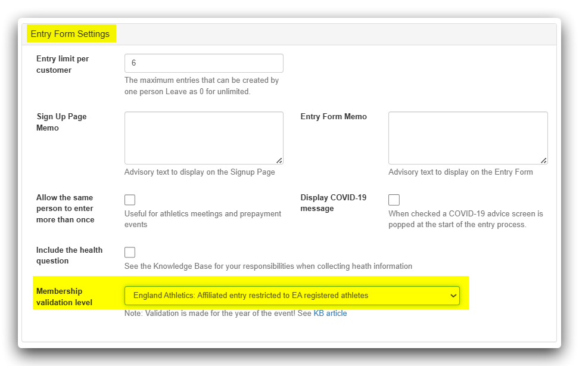Click the Entry Form Settings panel header
579x366 pixels.
(x=70, y=34)
